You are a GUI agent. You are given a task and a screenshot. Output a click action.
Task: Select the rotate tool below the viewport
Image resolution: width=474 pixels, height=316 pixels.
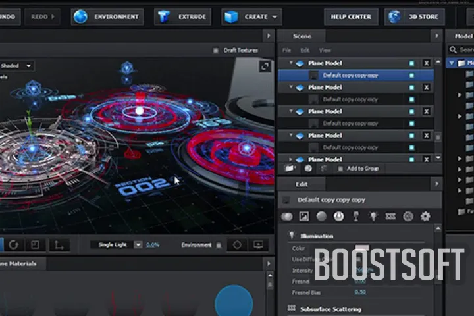(x=13, y=245)
